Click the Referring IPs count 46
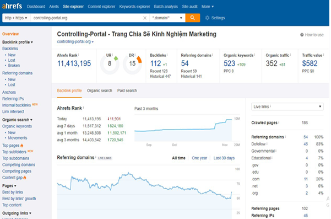The image size is (331, 219). pyautogui.click(x=306, y=216)
